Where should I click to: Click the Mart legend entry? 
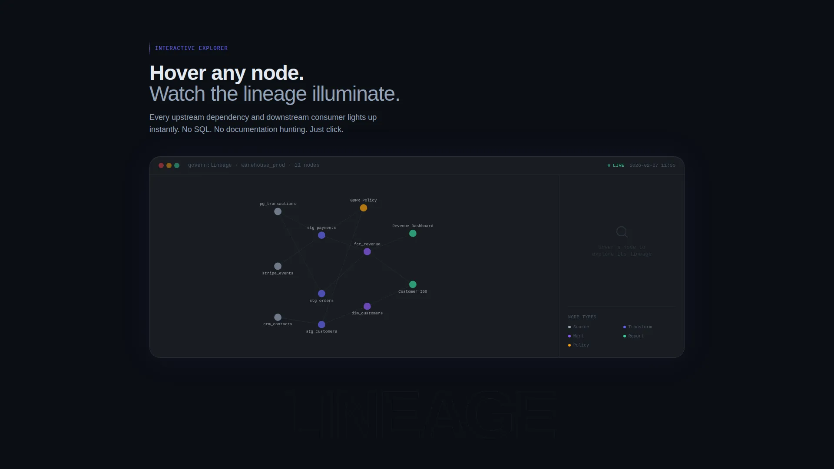(576, 336)
